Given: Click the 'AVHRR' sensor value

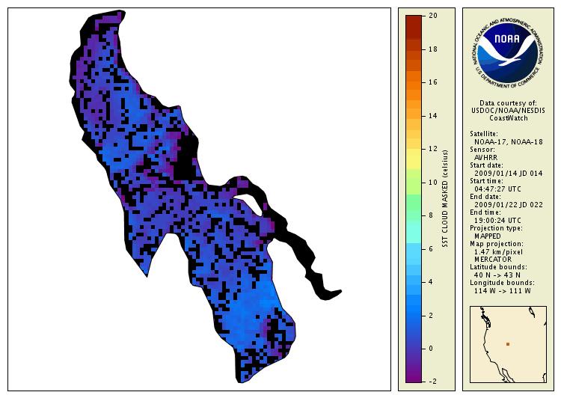Looking at the screenshot, I should click(x=485, y=158).
